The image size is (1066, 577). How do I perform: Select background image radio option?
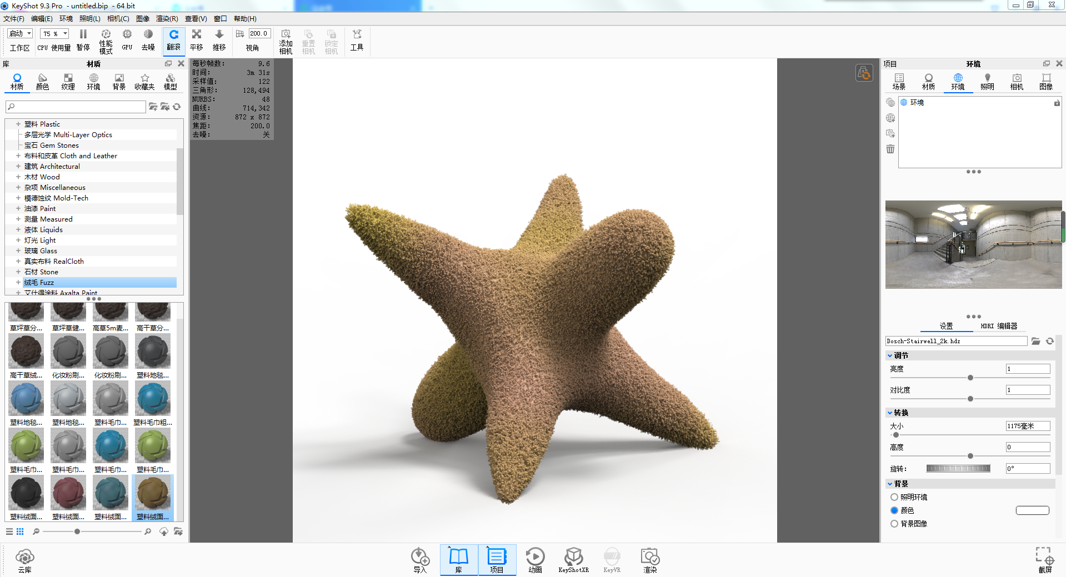(894, 524)
